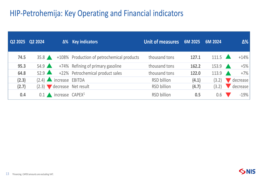The width and height of the screenshot is (263, 180).
Task: Click the value '(4.1)'
Action: [x=196, y=80]
